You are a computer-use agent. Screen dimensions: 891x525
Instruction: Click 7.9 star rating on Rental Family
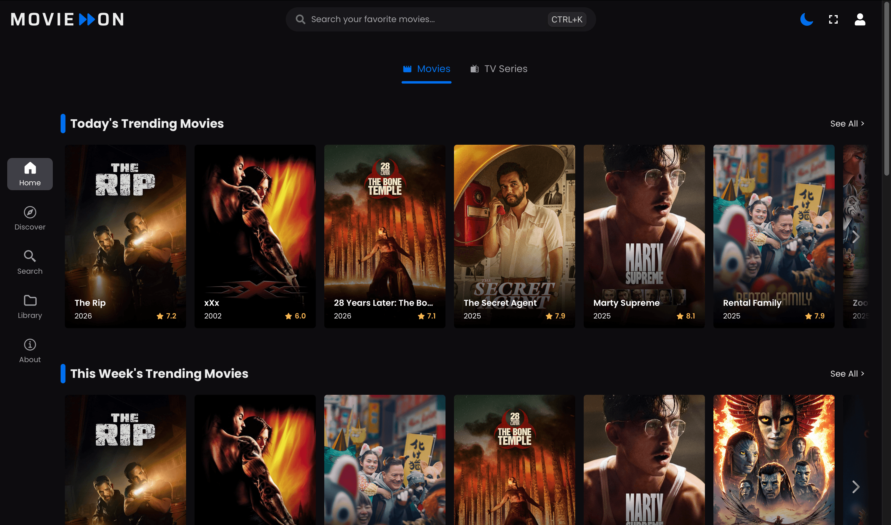click(815, 316)
